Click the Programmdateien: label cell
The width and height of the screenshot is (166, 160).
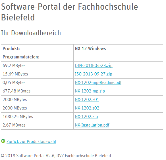coord(37,57)
